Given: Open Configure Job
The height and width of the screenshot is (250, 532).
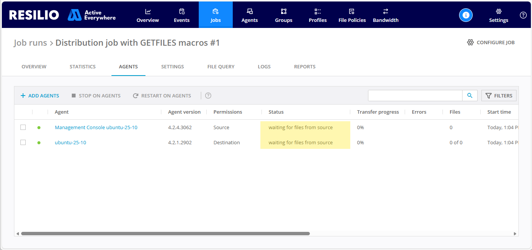Looking at the screenshot, I should pyautogui.click(x=491, y=43).
